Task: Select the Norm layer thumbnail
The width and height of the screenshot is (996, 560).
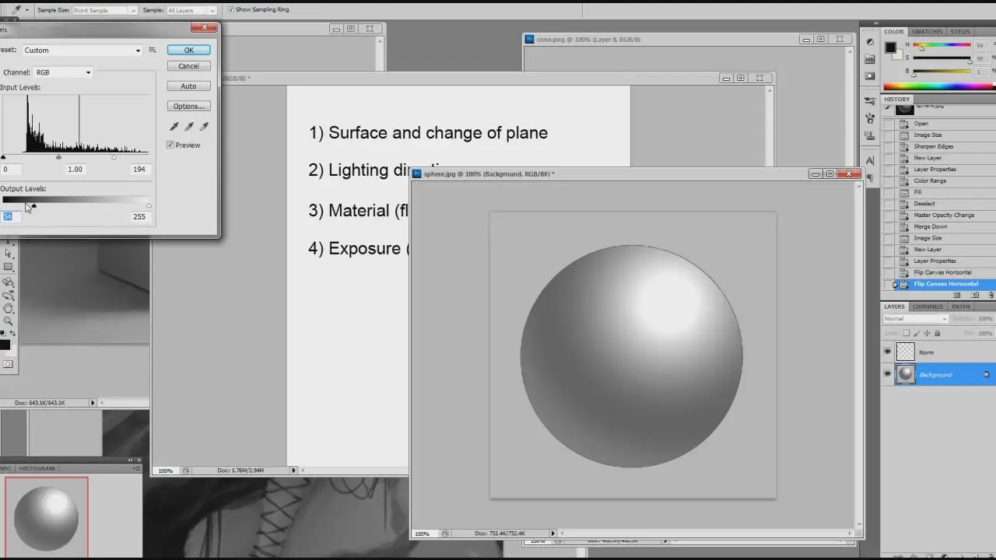Action: pyautogui.click(x=906, y=352)
